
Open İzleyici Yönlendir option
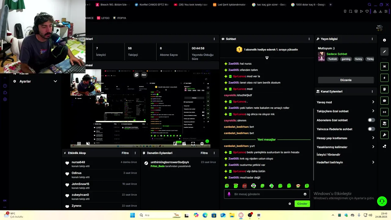328,155
